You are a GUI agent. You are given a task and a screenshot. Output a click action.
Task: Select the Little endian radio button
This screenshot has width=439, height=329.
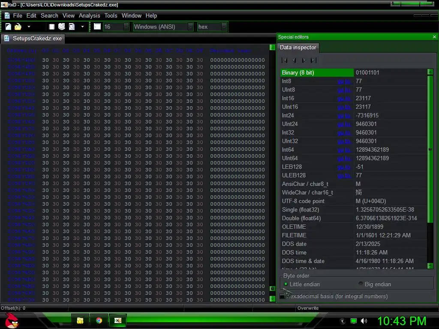tap(286, 284)
